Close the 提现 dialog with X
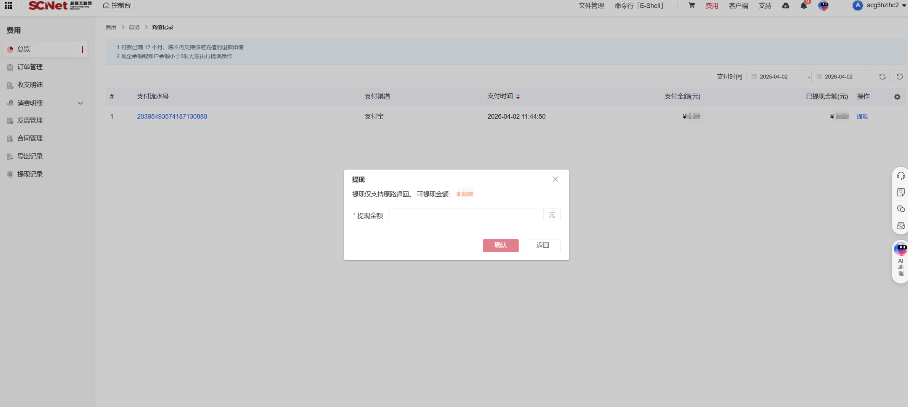The width and height of the screenshot is (908, 407). click(x=555, y=179)
